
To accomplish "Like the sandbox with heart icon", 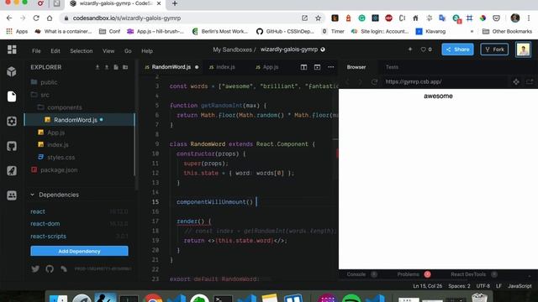I will [424, 49].
